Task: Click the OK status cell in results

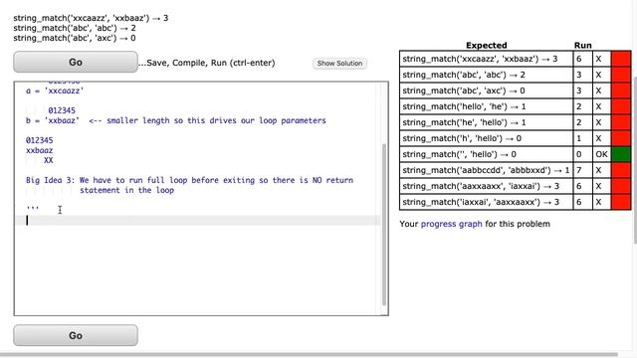Action: tap(601, 154)
